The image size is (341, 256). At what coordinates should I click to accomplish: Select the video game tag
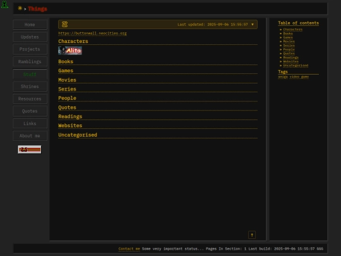(299, 76)
